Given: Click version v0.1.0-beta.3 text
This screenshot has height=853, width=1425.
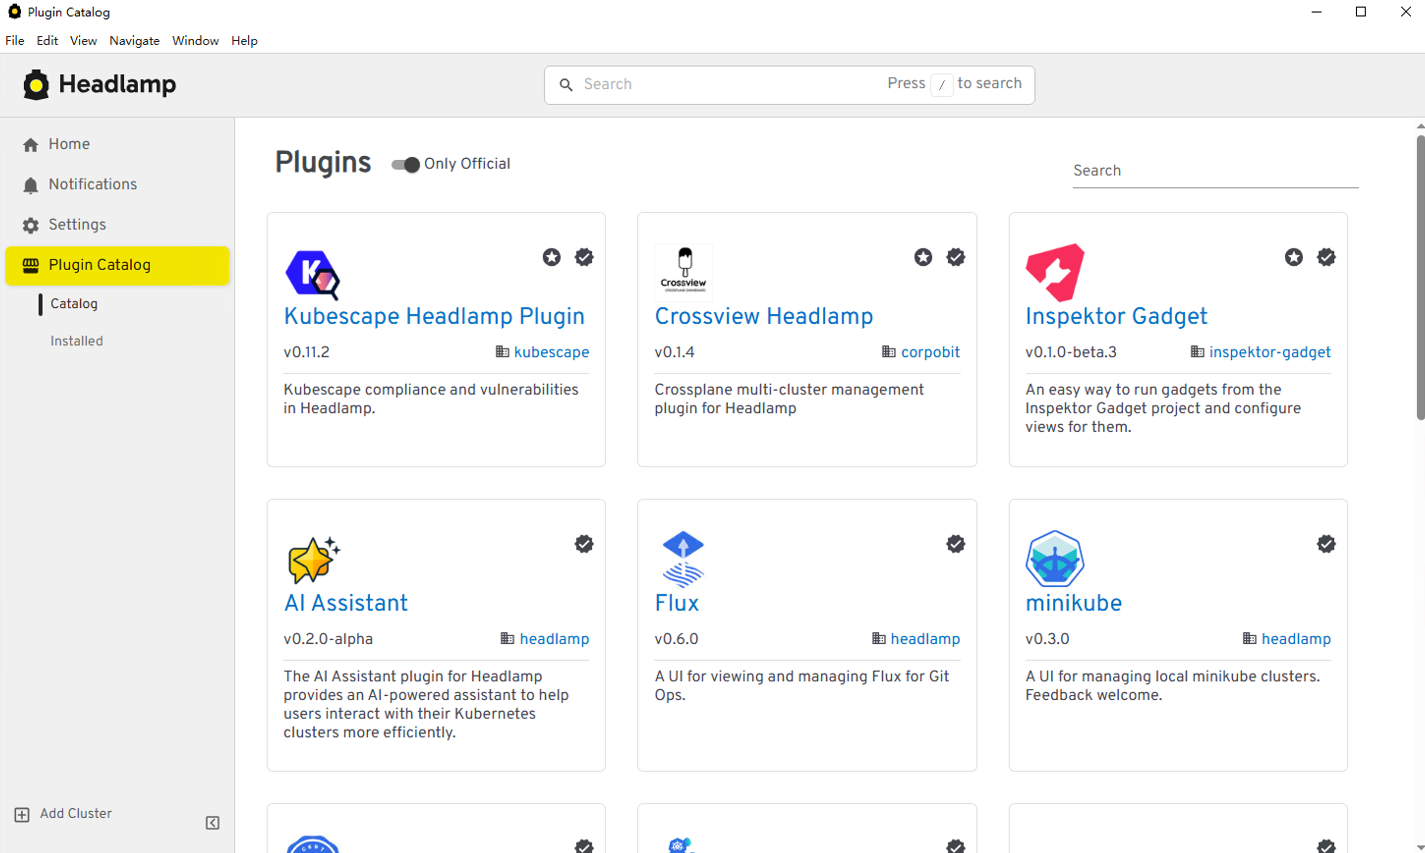Looking at the screenshot, I should tap(1071, 352).
